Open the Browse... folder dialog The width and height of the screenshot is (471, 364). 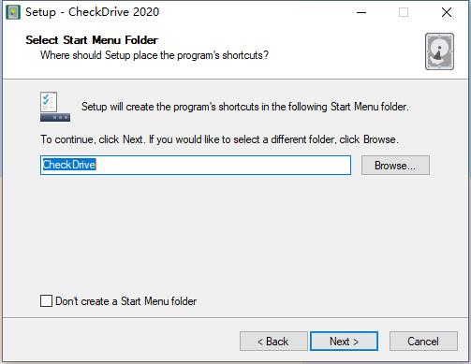pyautogui.click(x=395, y=166)
